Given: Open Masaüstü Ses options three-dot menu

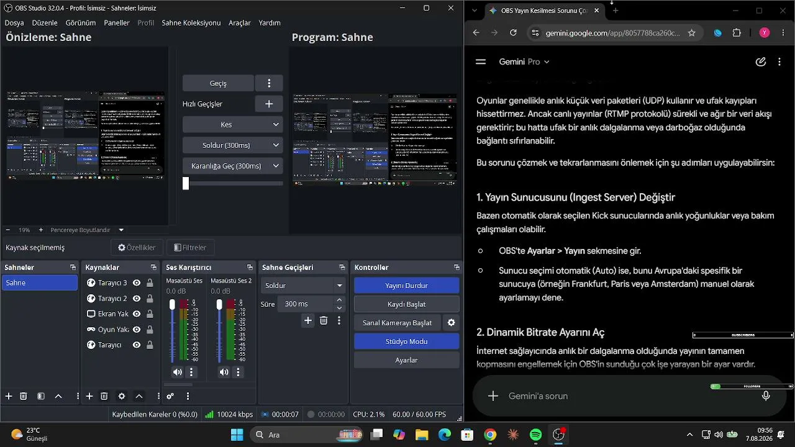Looking at the screenshot, I should click(x=191, y=372).
